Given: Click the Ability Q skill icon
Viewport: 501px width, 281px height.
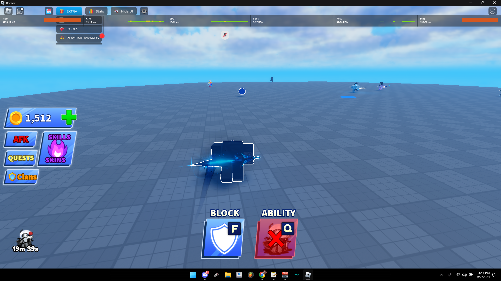Looking at the screenshot, I should coord(276,239).
